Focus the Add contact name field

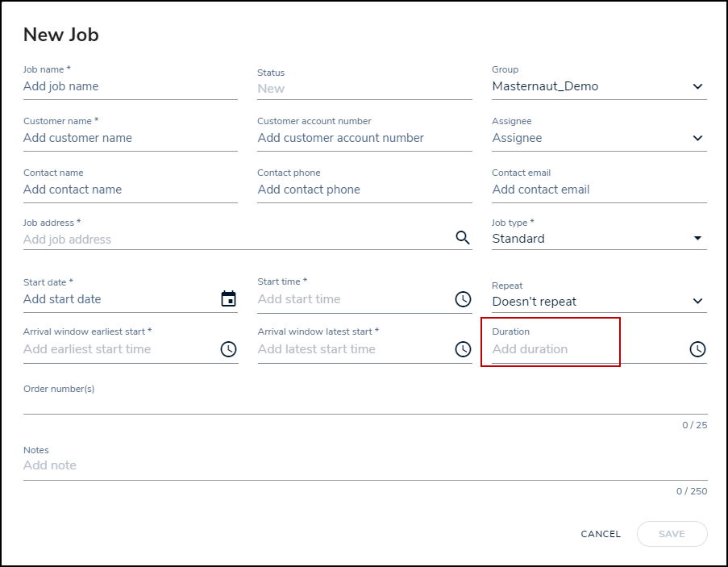coord(131,190)
